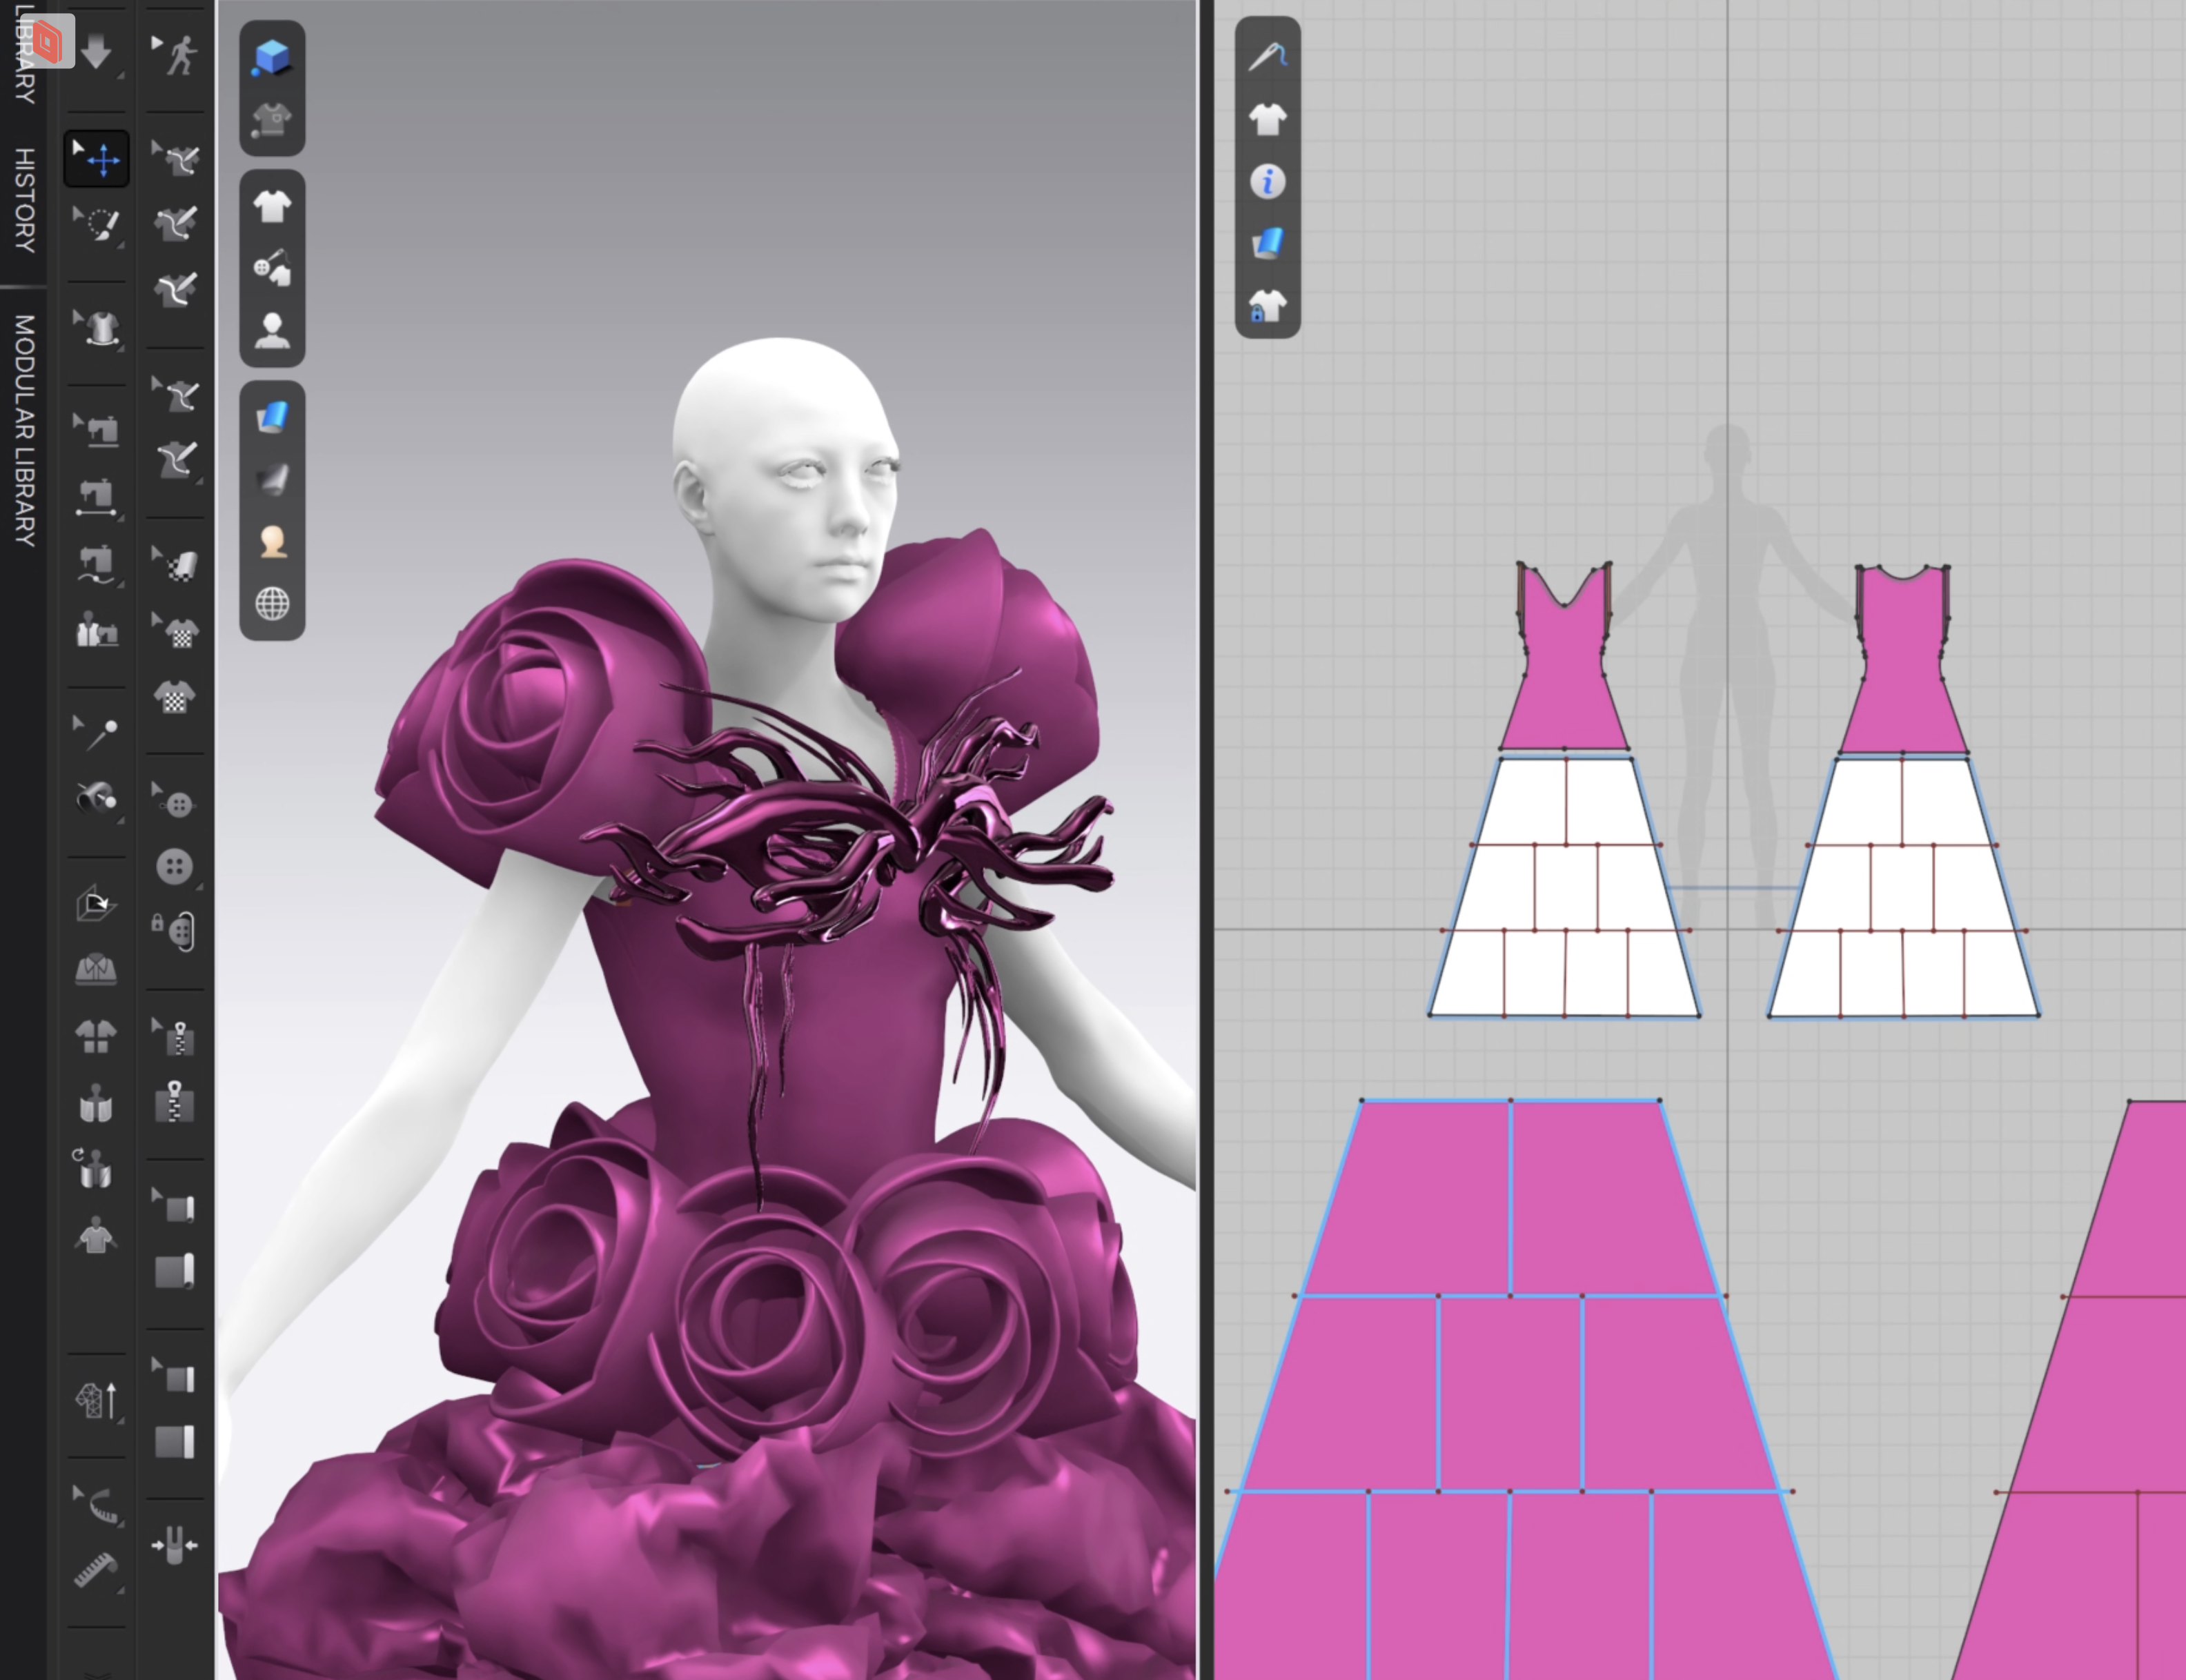Open the MODULAR LIBRARY side tab
The width and height of the screenshot is (2186, 1680).
(24, 430)
